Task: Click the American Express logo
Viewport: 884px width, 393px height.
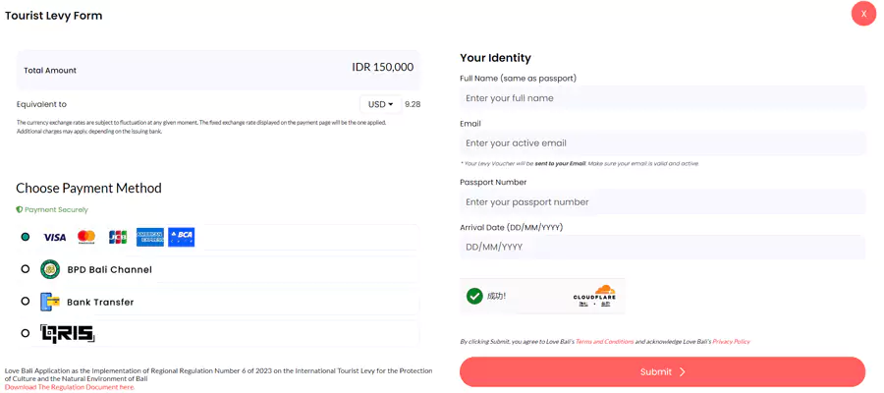Action: point(150,238)
